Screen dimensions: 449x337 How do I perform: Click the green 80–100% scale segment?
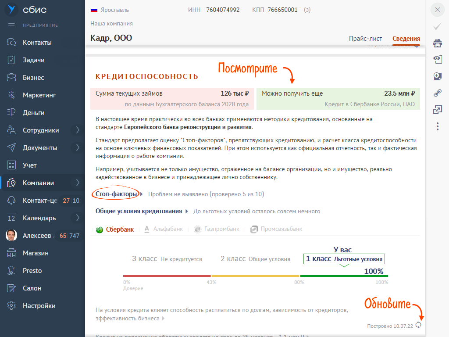point(344,276)
